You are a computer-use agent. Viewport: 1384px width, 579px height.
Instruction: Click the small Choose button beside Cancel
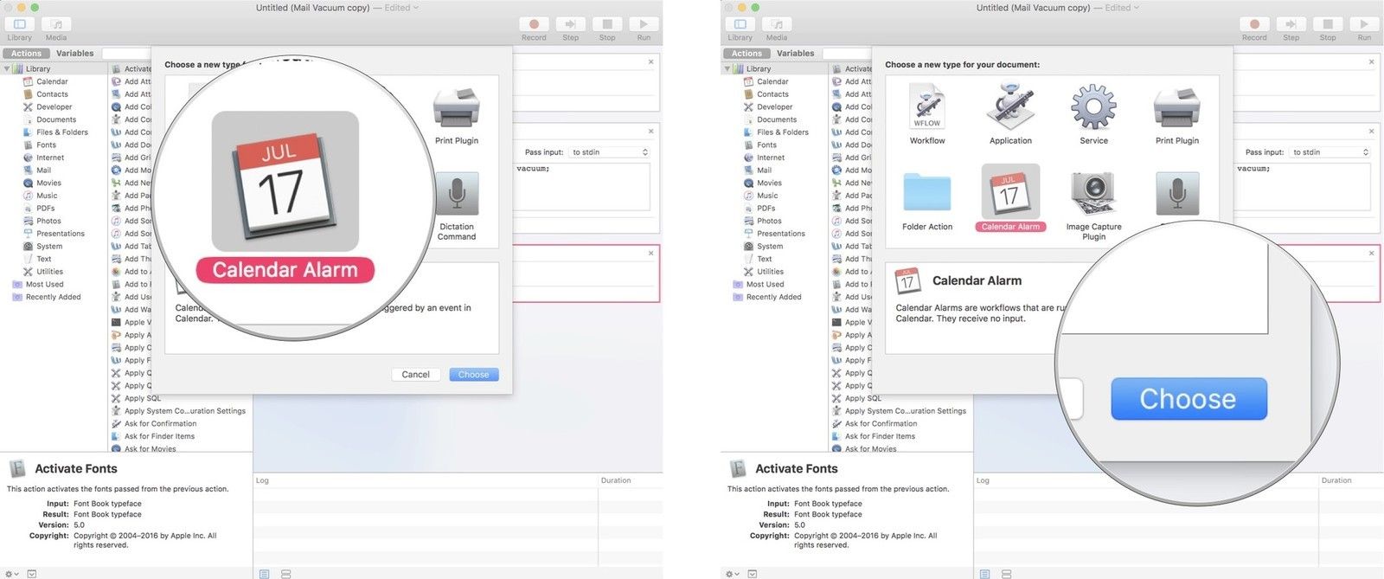[x=473, y=375]
